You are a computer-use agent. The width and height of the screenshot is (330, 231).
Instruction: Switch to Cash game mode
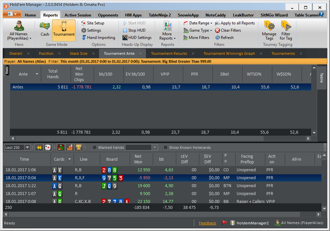tap(45, 29)
